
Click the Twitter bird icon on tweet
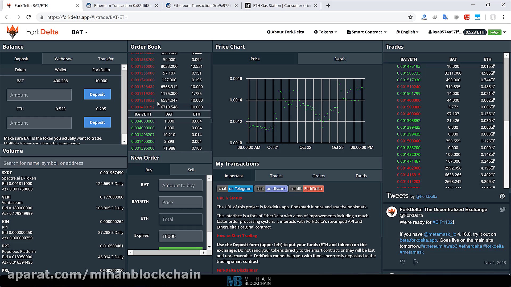coord(502,210)
